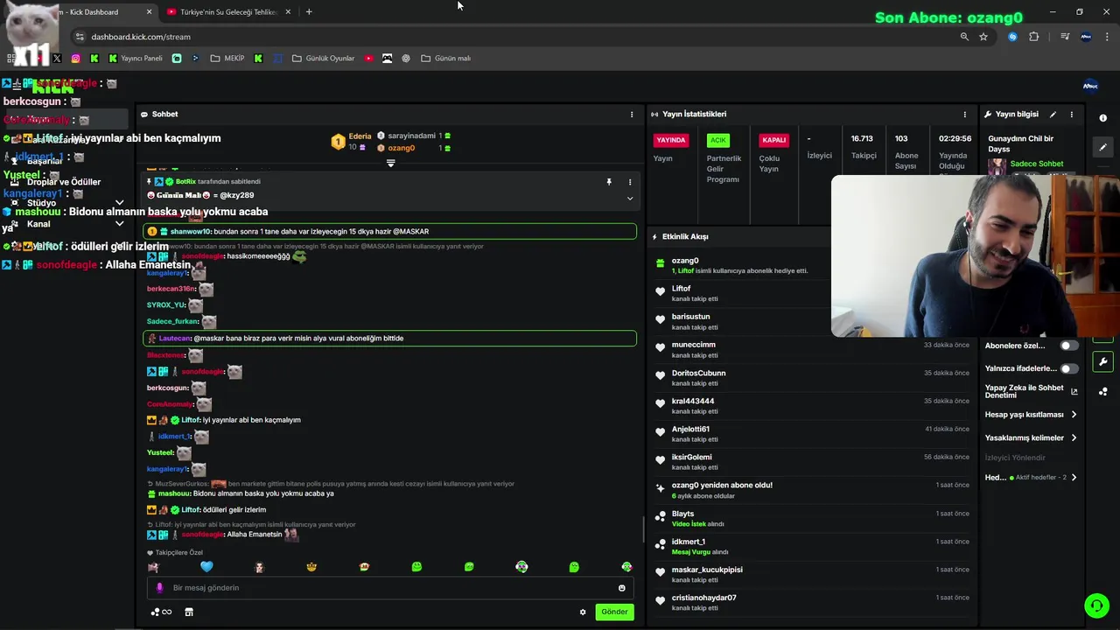
Task: Open the shop icon below the message box
Action: coord(188,612)
